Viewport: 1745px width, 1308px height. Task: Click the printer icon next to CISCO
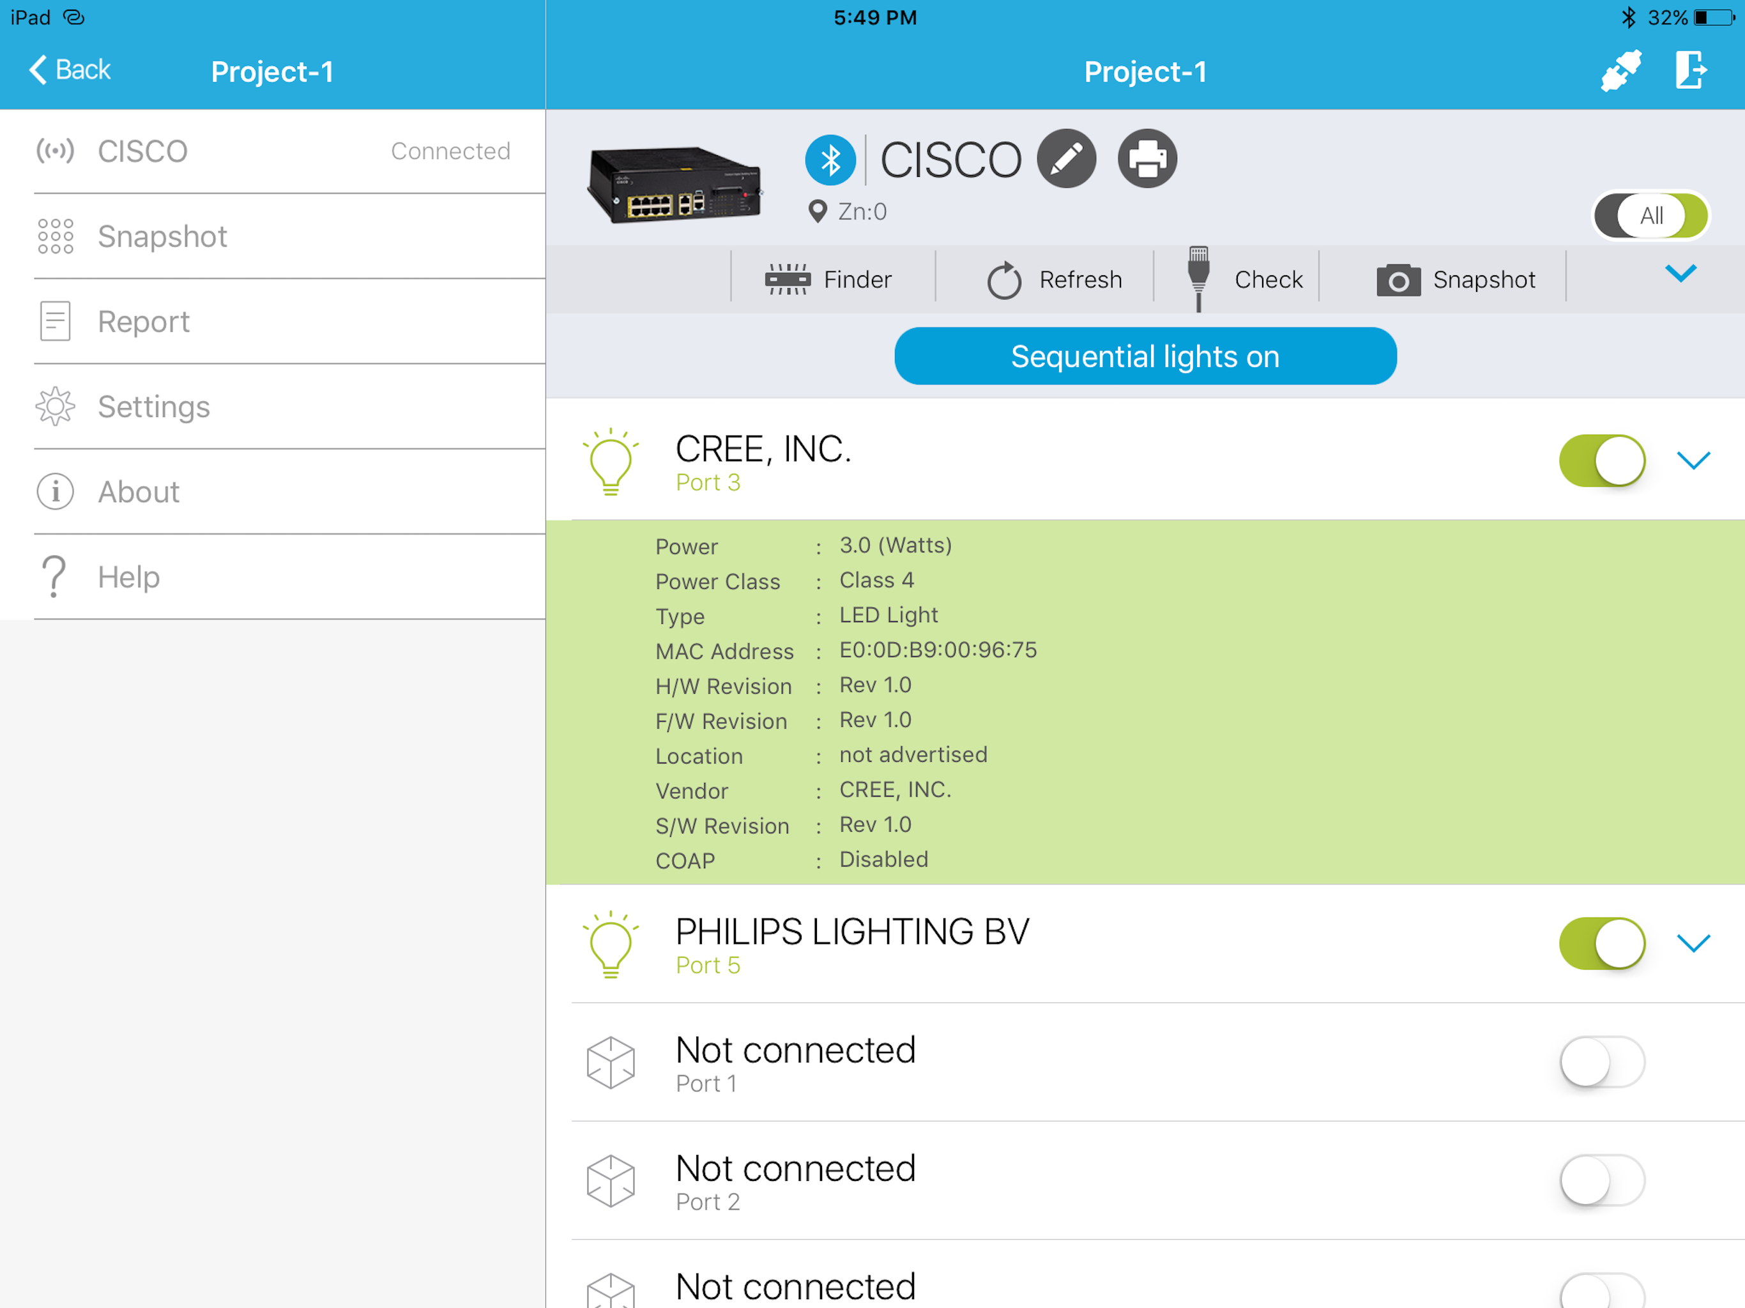tap(1147, 158)
